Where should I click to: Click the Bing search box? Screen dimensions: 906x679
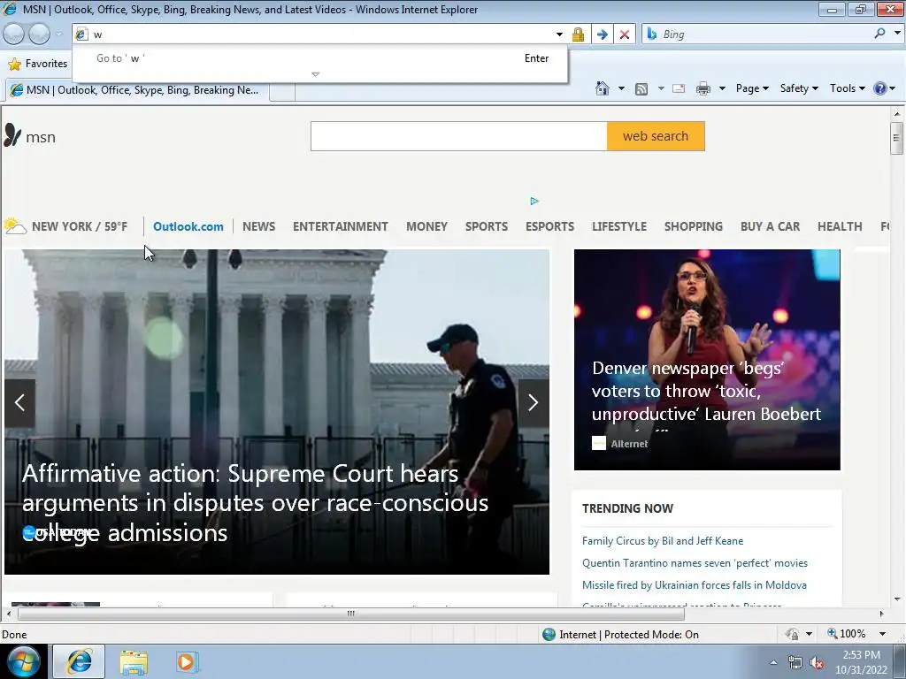pyautogui.click(x=765, y=34)
